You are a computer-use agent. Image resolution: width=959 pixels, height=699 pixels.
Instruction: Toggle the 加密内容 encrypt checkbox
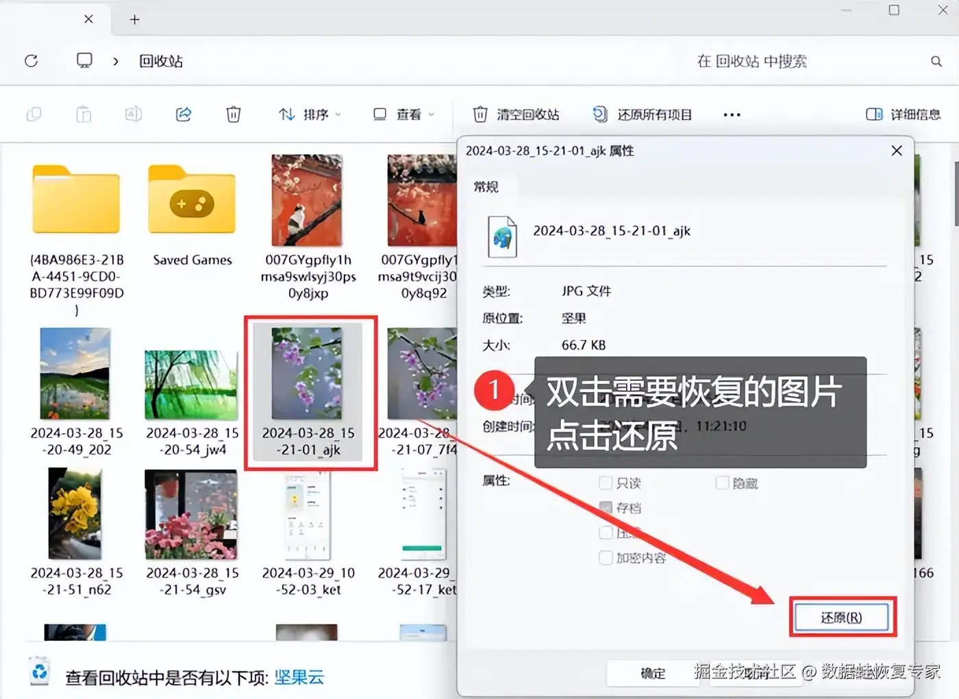pos(606,558)
